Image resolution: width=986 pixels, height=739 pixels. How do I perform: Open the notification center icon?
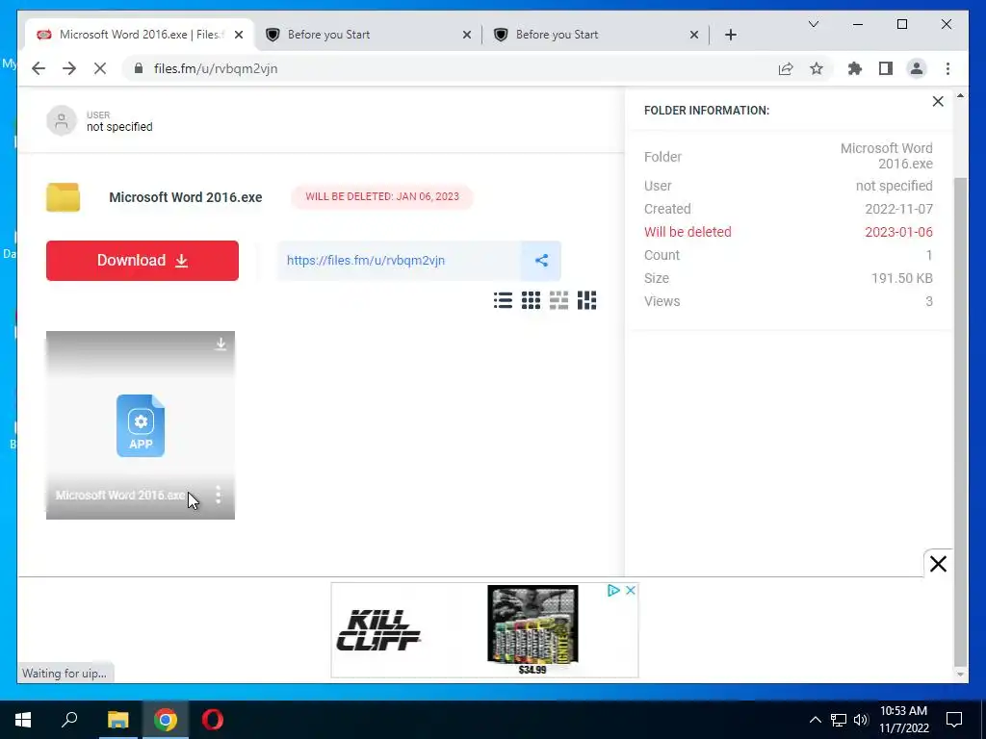point(954,720)
